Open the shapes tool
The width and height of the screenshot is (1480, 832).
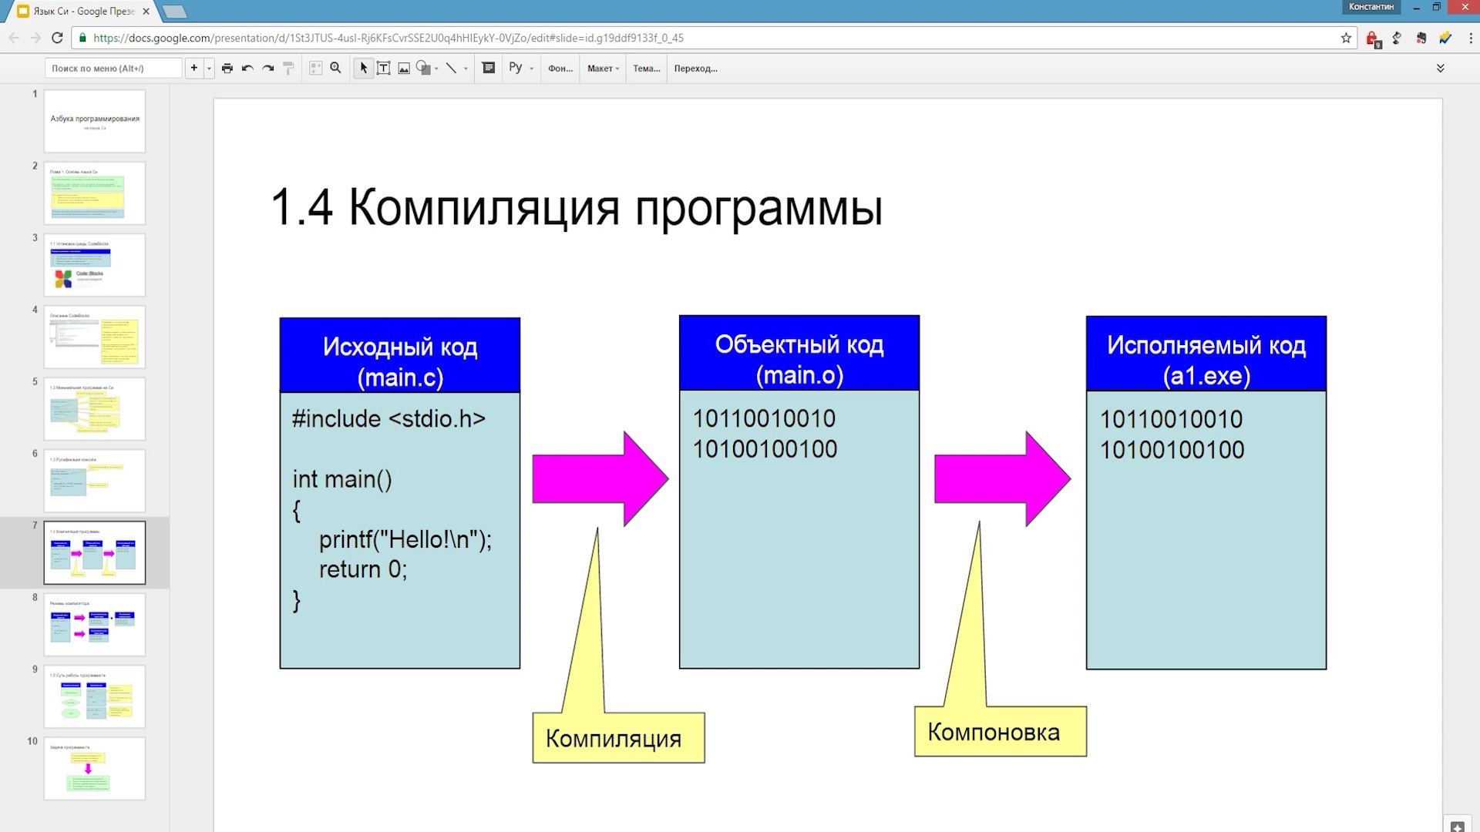click(x=422, y=68)
